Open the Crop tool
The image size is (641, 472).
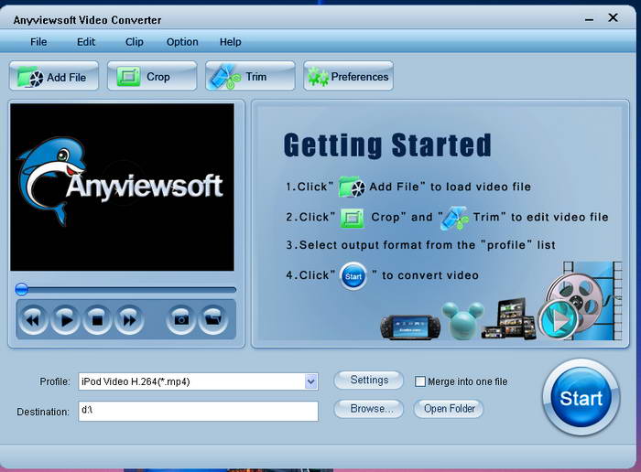152,77
